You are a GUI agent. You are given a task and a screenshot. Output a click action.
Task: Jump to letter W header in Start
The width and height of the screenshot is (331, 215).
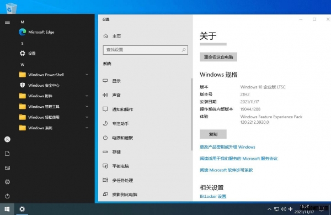(23, 65)
